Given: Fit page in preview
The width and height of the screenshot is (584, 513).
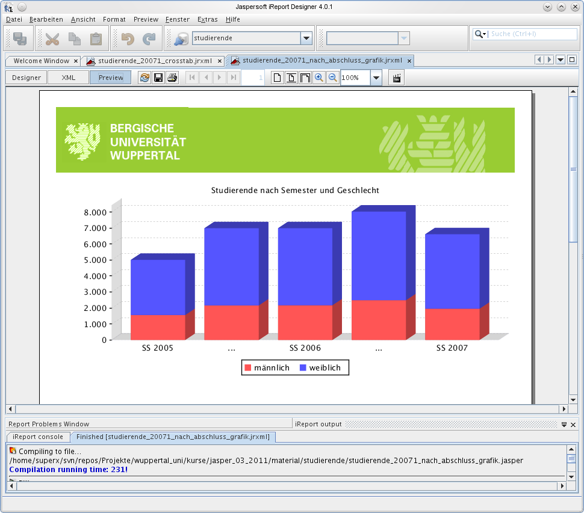Looking at the screenshot, I should pyautogui.click(x=291, y=78).
